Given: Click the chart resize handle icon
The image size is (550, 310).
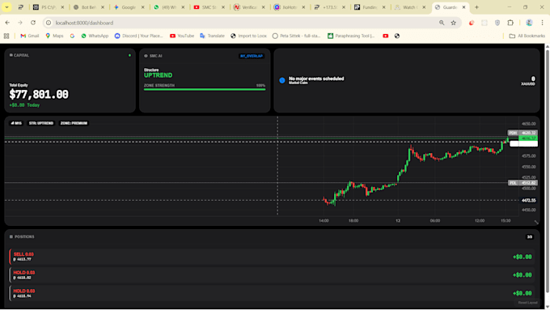Looking at the screenshot, I should click(x=536, y=222).
